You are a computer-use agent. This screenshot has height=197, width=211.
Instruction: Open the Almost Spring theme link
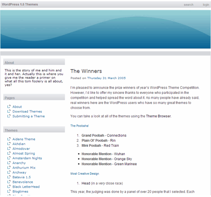24,154
